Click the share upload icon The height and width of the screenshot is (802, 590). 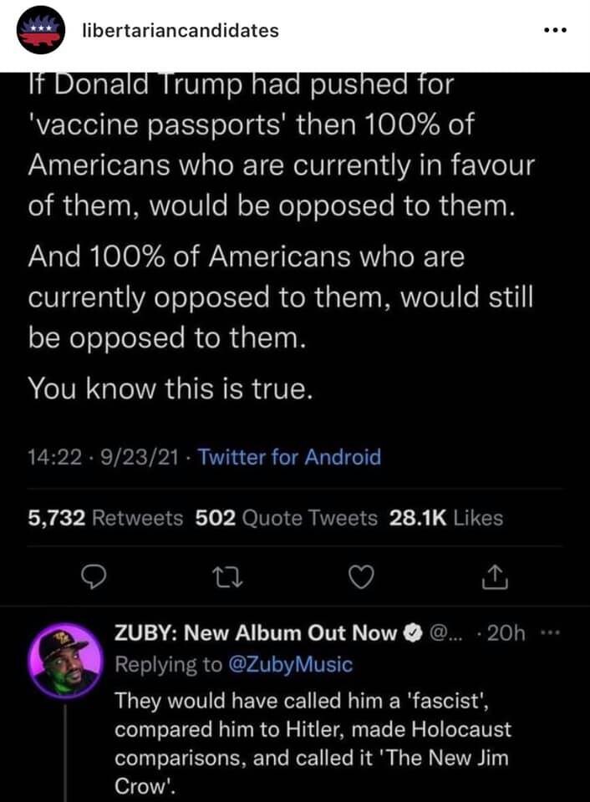click(494, 576)
